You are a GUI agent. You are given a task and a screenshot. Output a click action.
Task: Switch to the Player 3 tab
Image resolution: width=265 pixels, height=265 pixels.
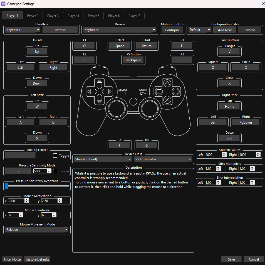point(53,16)
